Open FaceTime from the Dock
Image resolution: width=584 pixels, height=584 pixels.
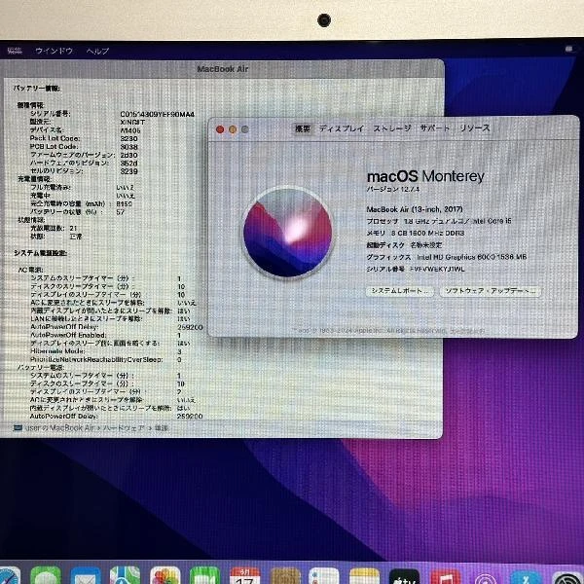click(204, 575)
